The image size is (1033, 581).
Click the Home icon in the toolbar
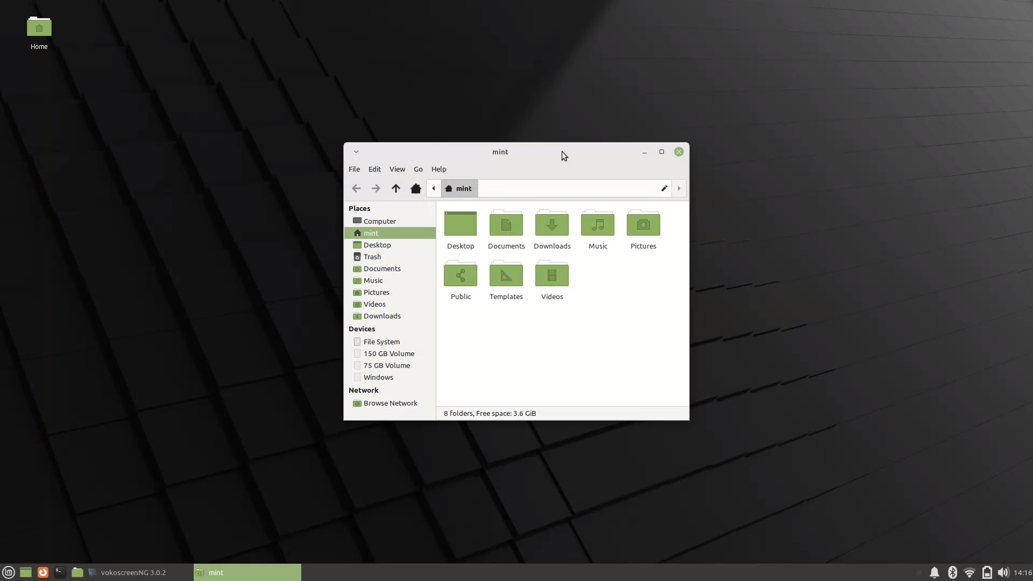(415, 188)
